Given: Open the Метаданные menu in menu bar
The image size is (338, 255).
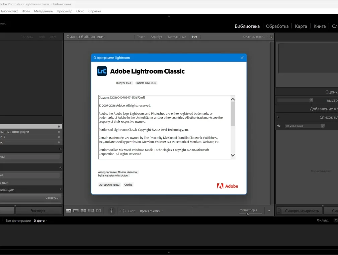Looking at the screenshot, I should (x=43, y=11).
